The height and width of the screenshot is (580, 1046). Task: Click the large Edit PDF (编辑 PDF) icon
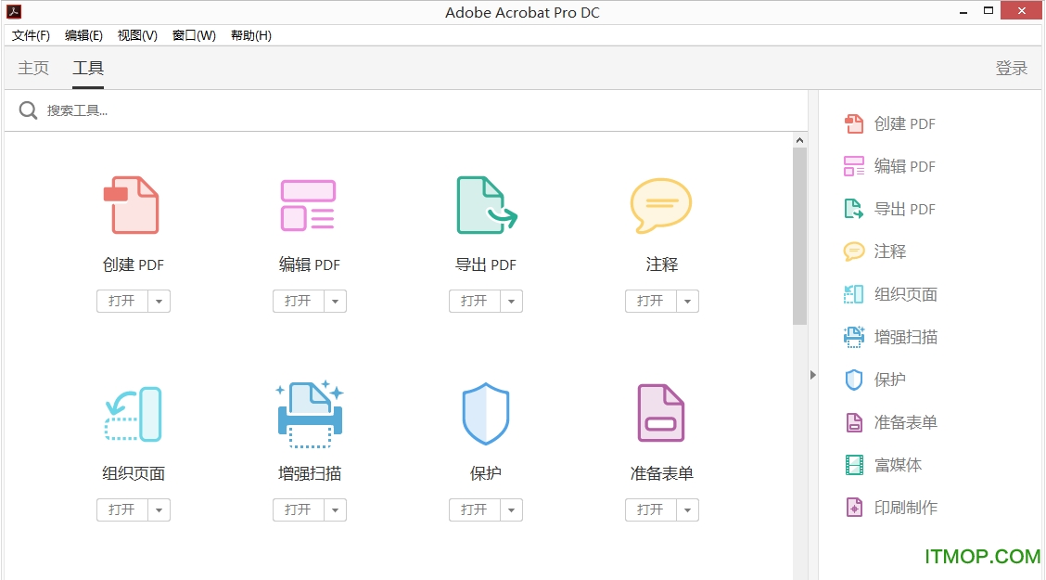coord(308,205)
